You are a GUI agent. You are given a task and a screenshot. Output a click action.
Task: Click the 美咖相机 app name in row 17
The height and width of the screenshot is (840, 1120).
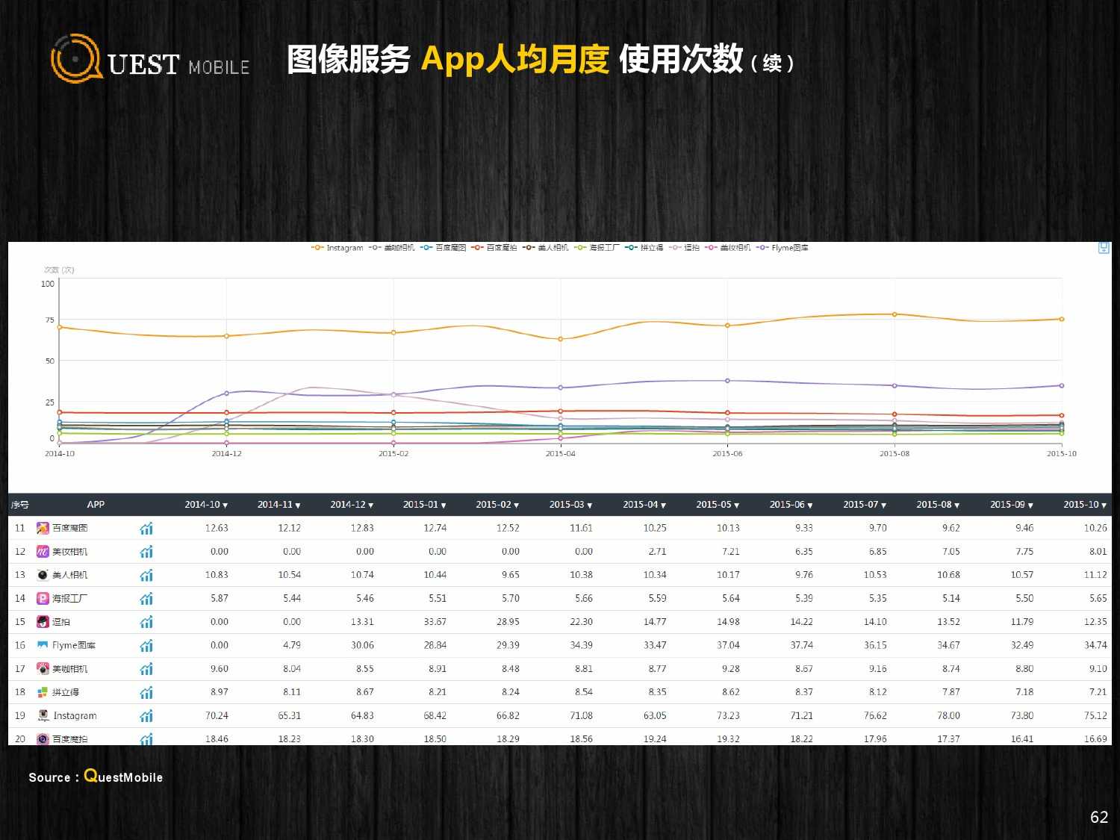coord(69,669)
